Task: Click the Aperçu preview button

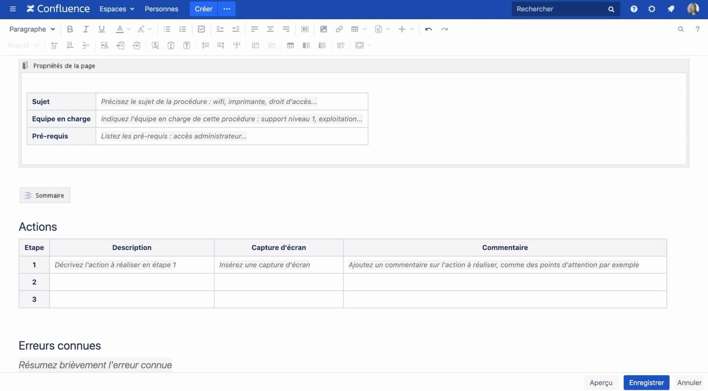Action: tap(601, 383)
